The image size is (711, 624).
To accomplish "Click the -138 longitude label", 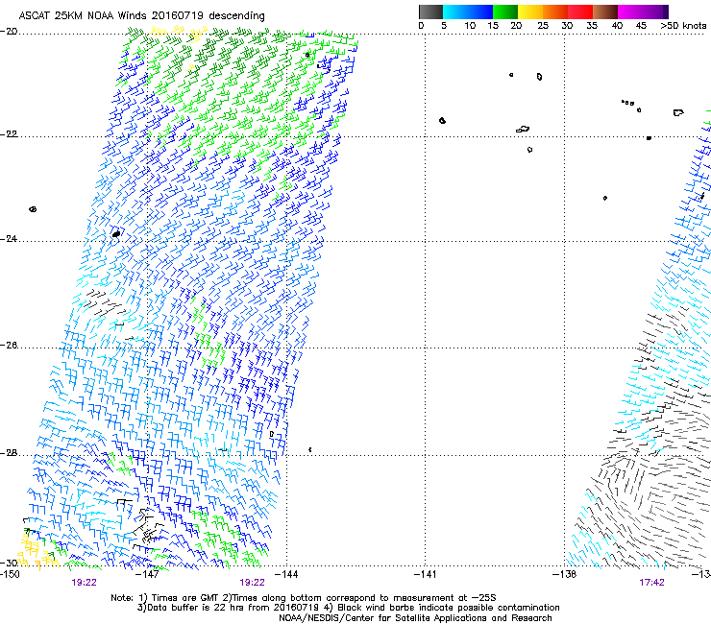I will pos(564,575).
